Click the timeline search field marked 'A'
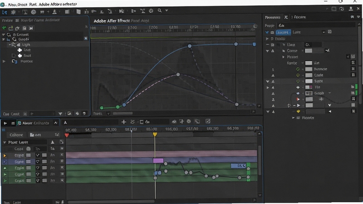This screenshot has height=204, width=363. pyautogui.click(x=91, y=122)
